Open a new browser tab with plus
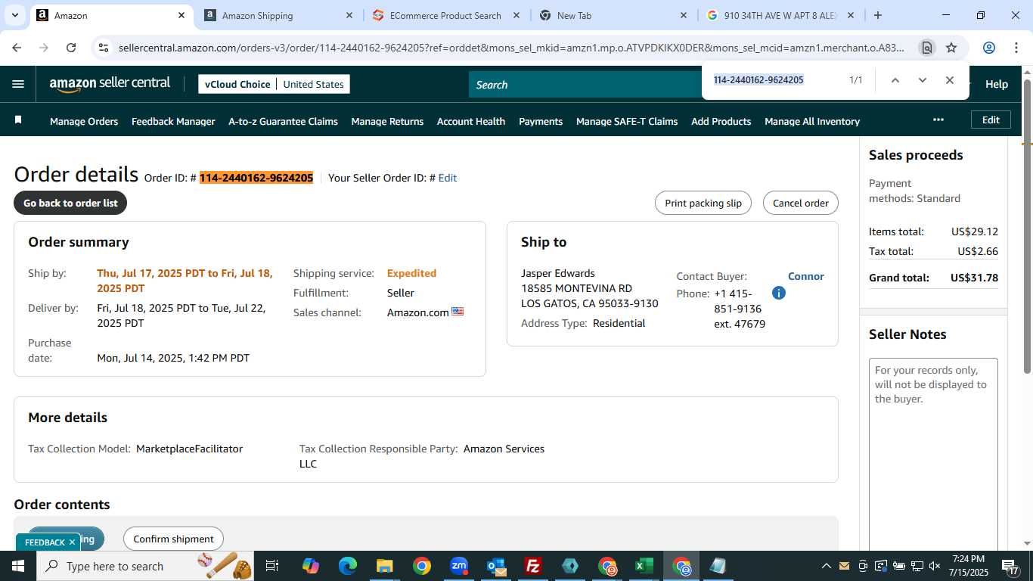Screen dimensions: 1033x581 (878, 15)
